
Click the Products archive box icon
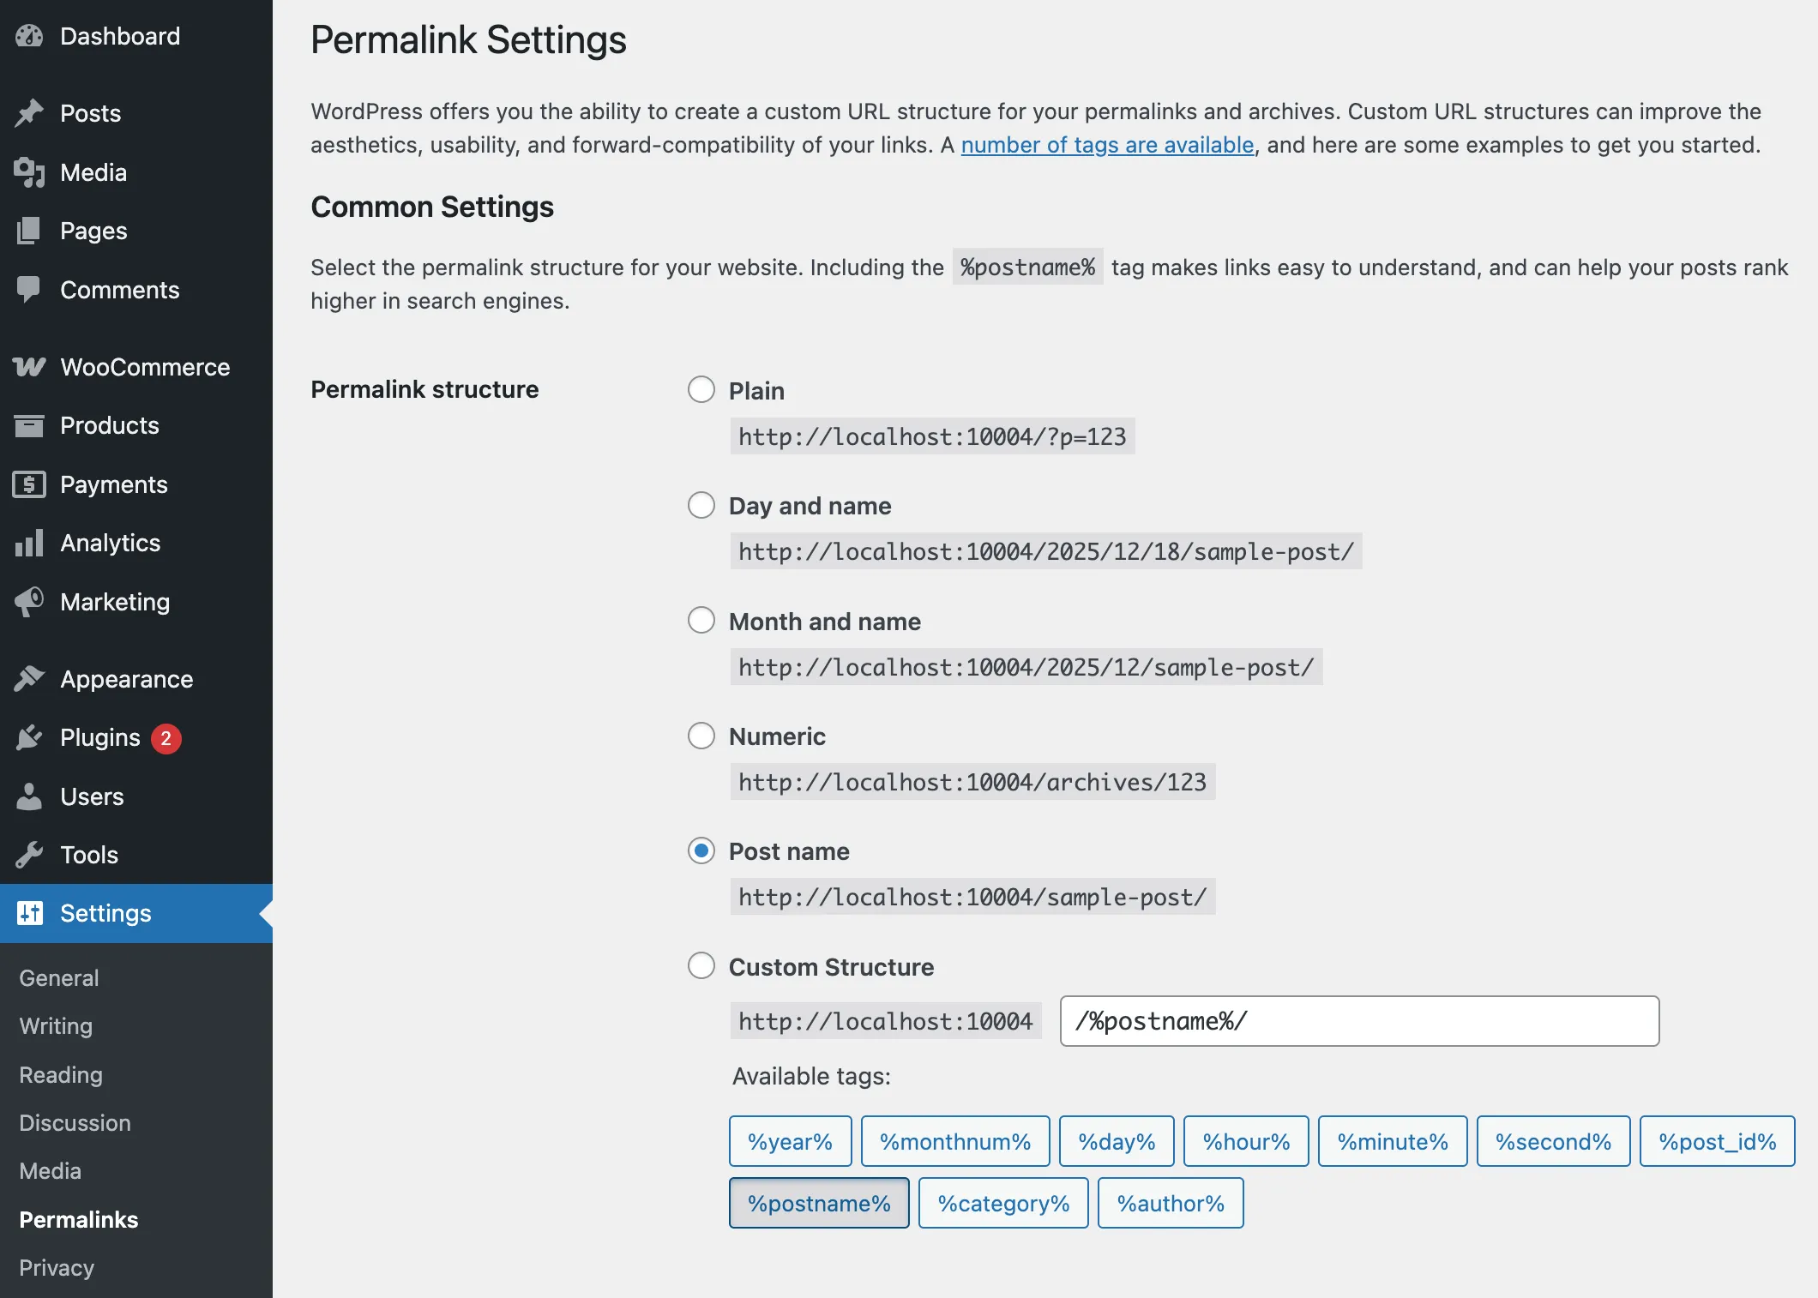tap(29, 425)
